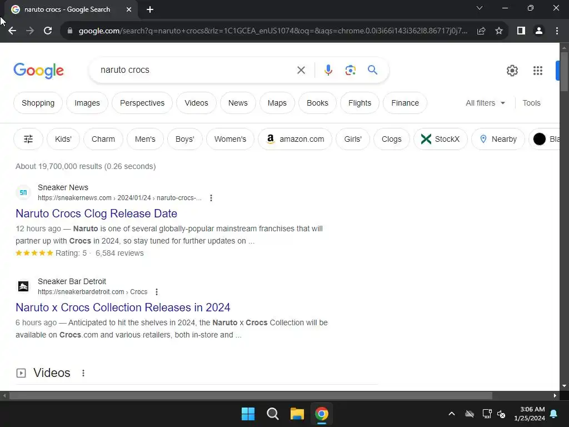Start voice search with the microphone
Image resolution: width=569 pixels, height=427 pixels.
pos(328,70)
